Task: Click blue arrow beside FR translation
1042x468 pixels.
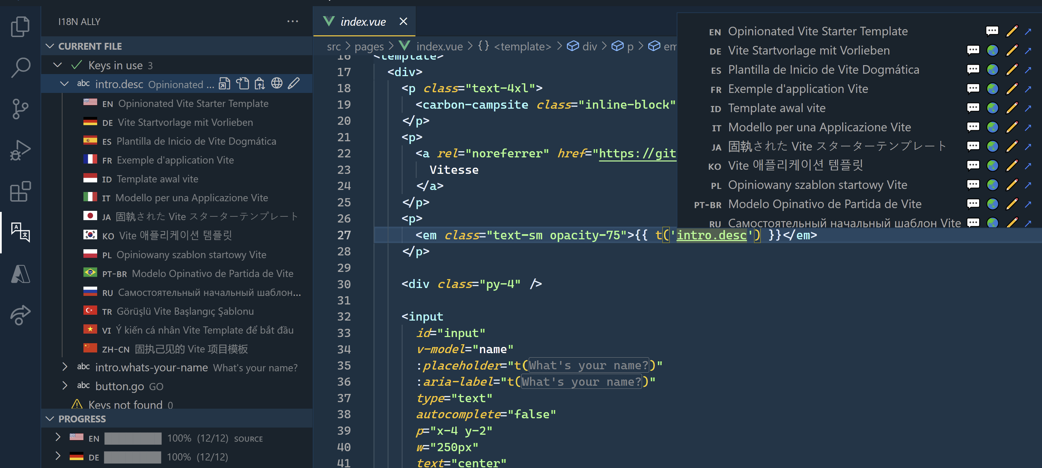Action: [x=1029, y=88]
